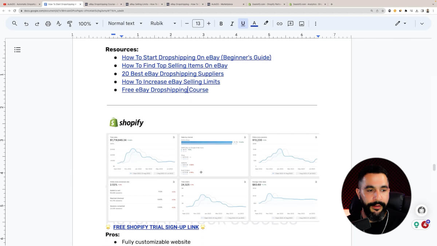Open the browser profile avatar
This screenshot has width=437, height=246.
tap(428, 11)
